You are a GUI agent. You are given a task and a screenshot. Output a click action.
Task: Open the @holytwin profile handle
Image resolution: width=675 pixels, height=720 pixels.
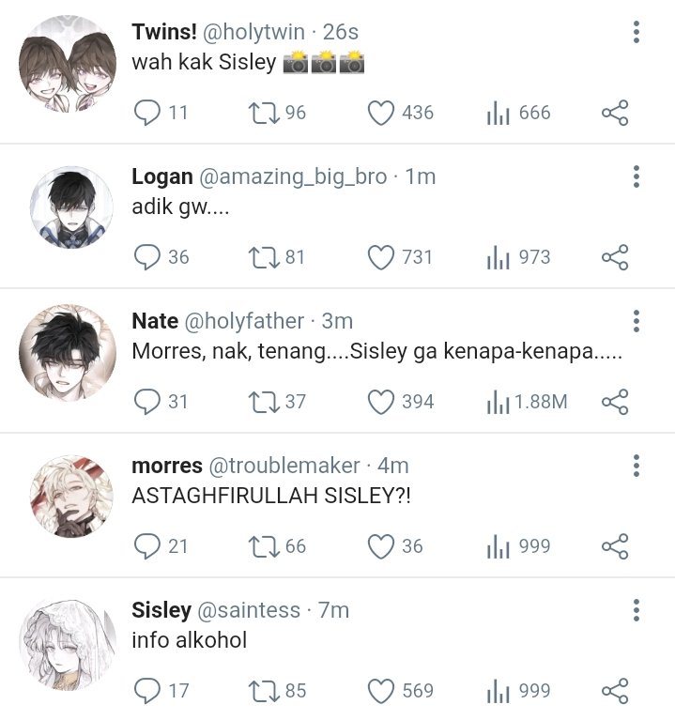(253, 32)
